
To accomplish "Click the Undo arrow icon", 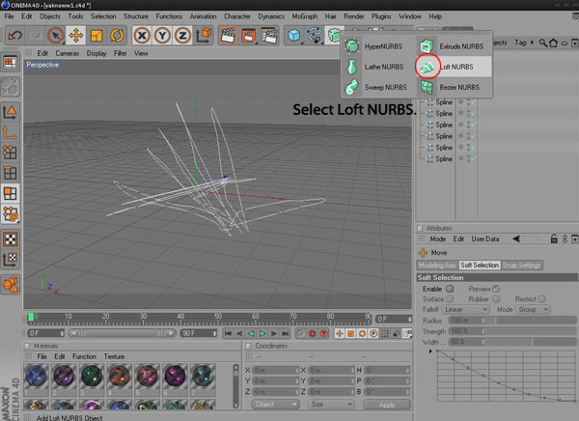I will tap(15, 36).
